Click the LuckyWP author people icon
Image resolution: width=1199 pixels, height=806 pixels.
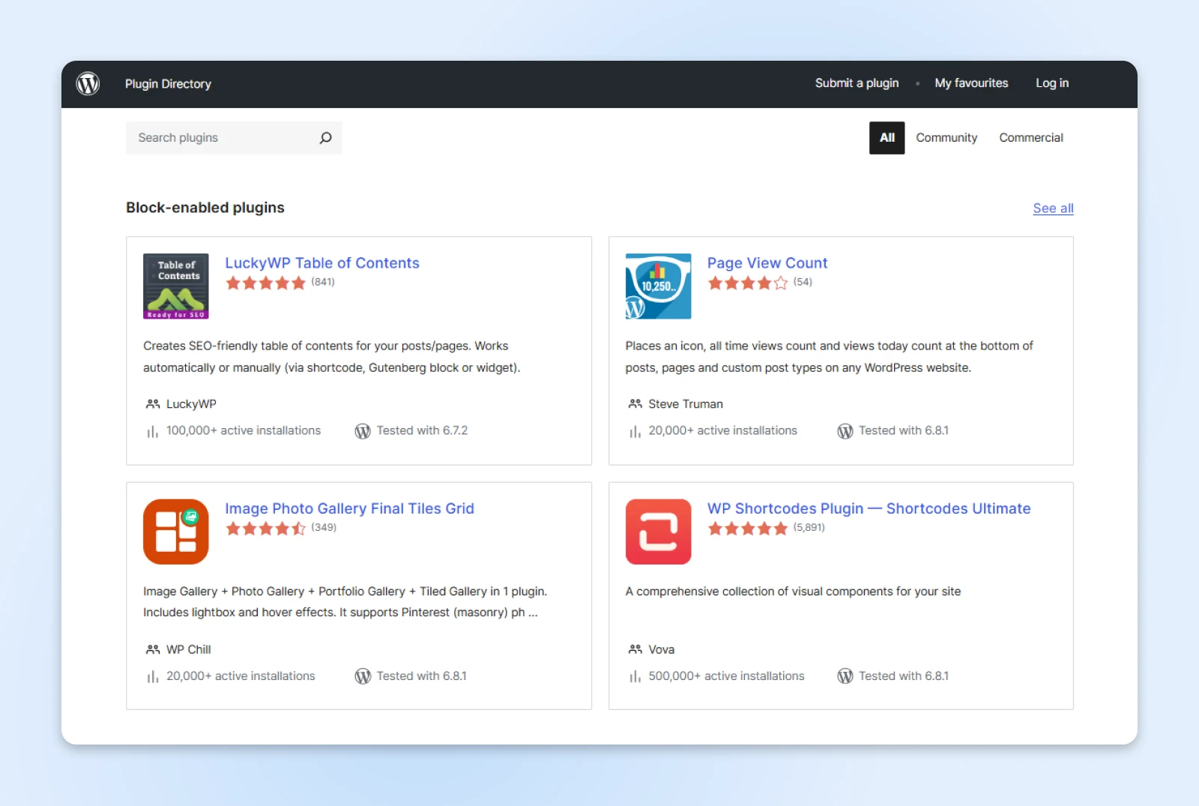click(153, 404)
